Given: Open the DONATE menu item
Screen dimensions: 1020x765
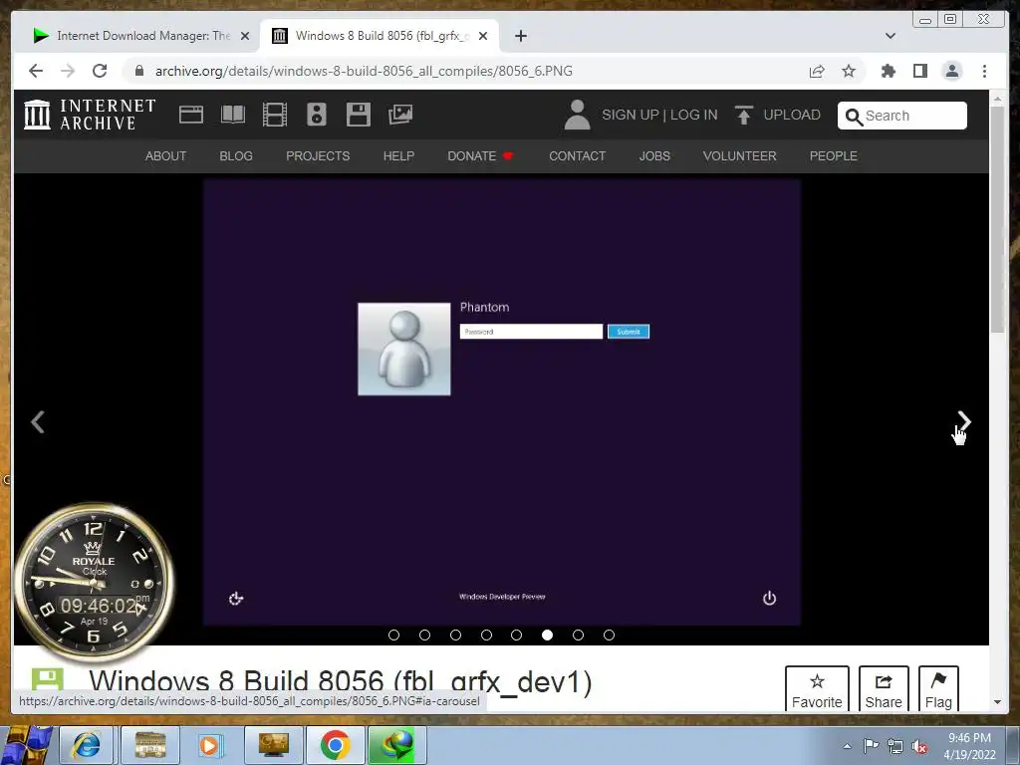Looking at the screenshot, I should [x=481, y=156].
